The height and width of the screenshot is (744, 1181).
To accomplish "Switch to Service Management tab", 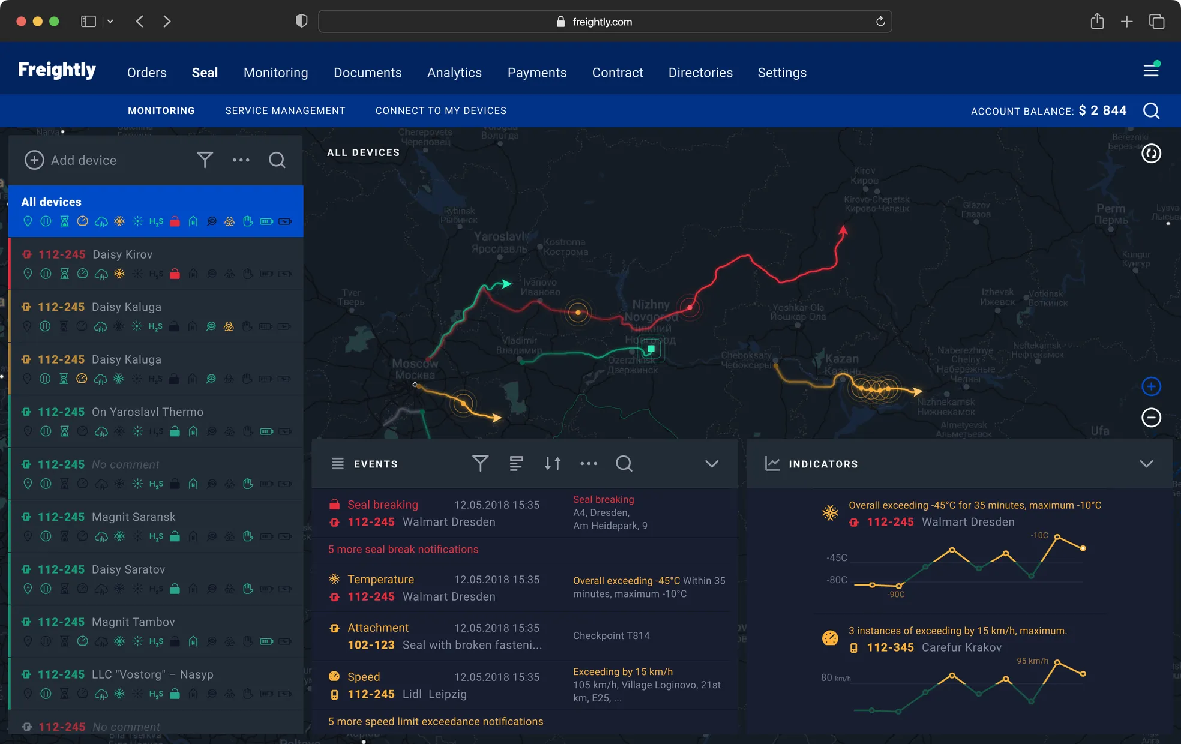I will (285, 111).
